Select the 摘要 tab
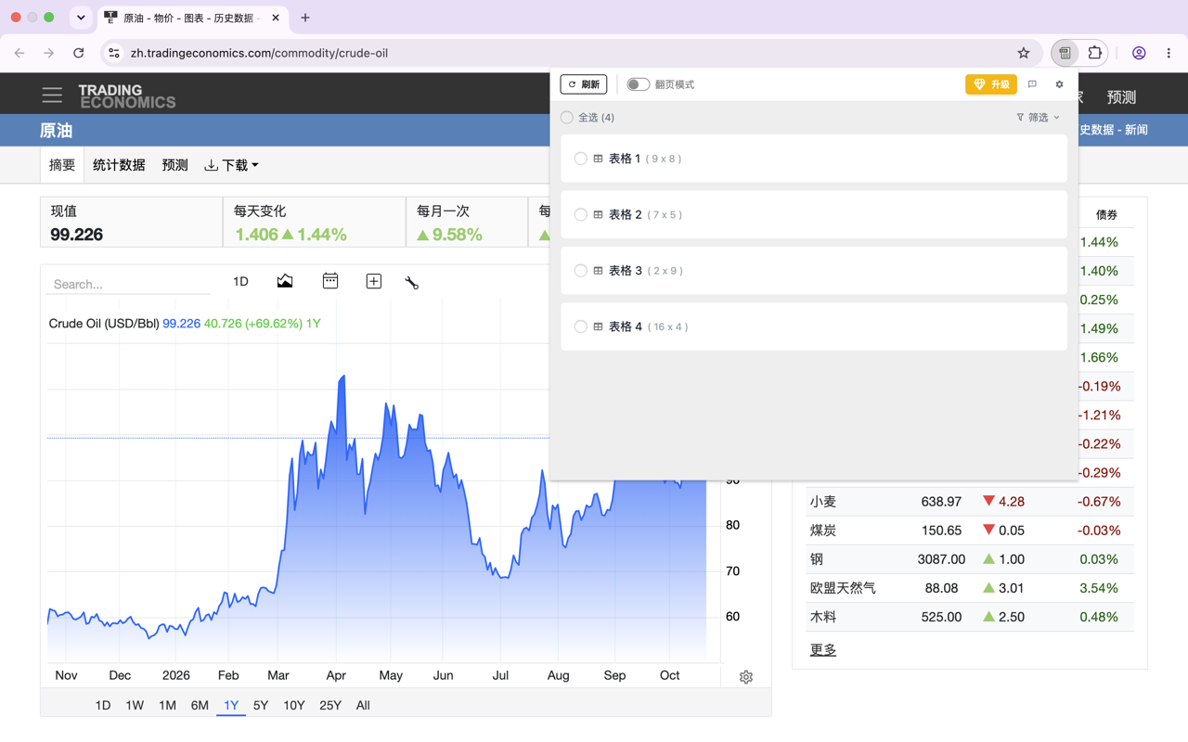The image size is (1188, 742). pyautogui.click(x=62, y=165)
